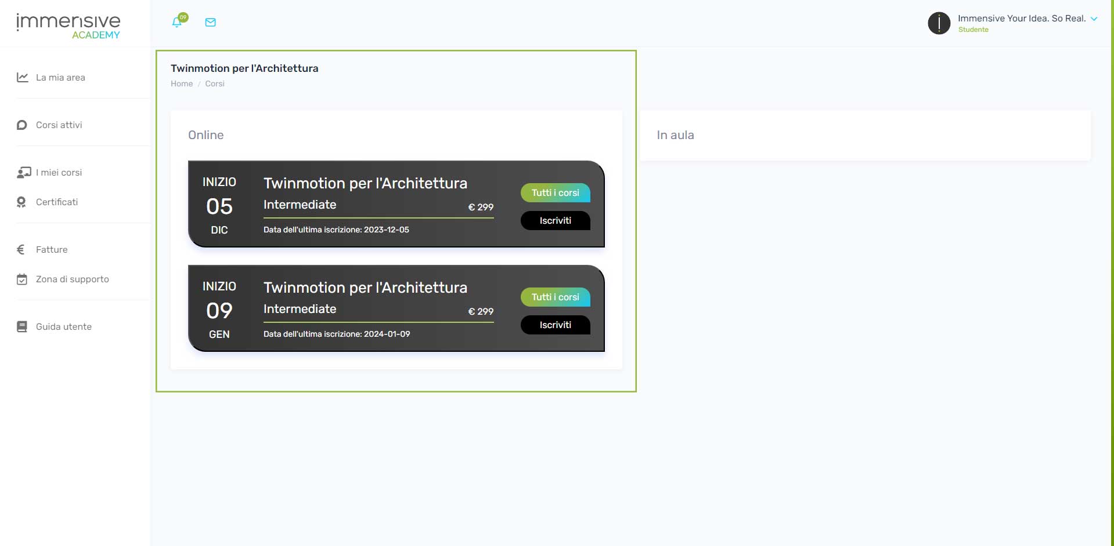Open Guida utente from the sidebar
The image size is (1114, 546).
pyautogui.click(x=64, y=326)
